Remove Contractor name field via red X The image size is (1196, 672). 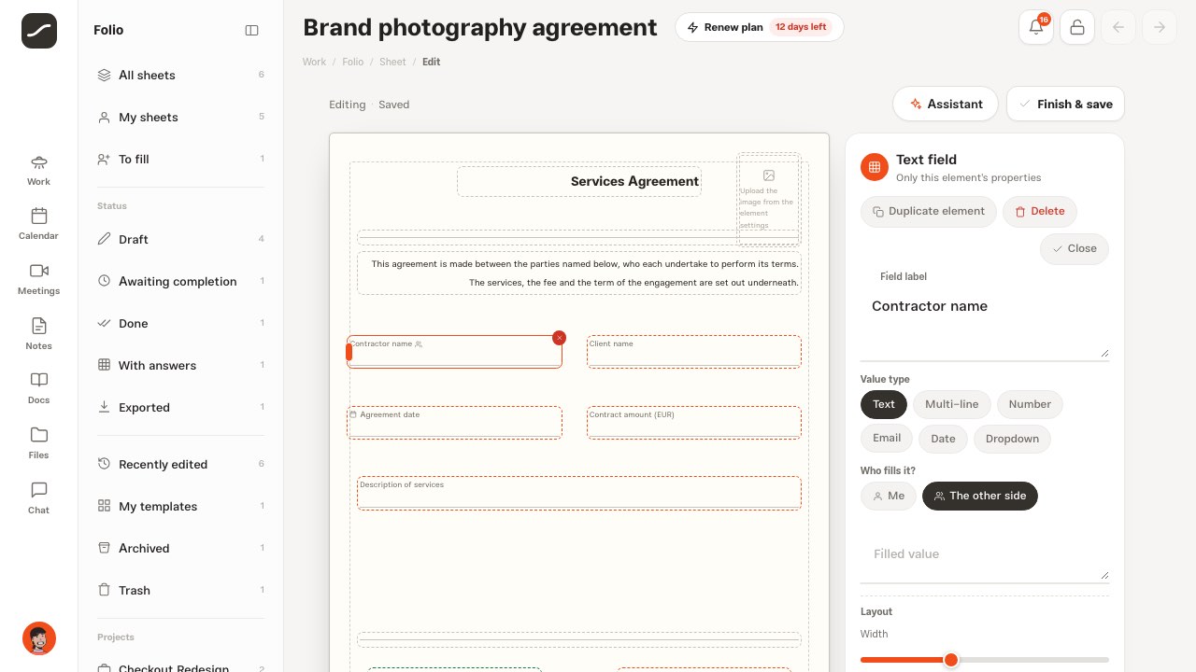click(x=559, y=337)
